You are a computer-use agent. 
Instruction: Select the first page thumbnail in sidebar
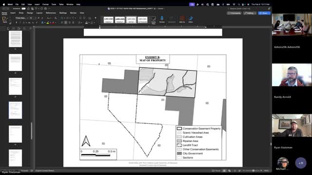[x=15, y=39]
